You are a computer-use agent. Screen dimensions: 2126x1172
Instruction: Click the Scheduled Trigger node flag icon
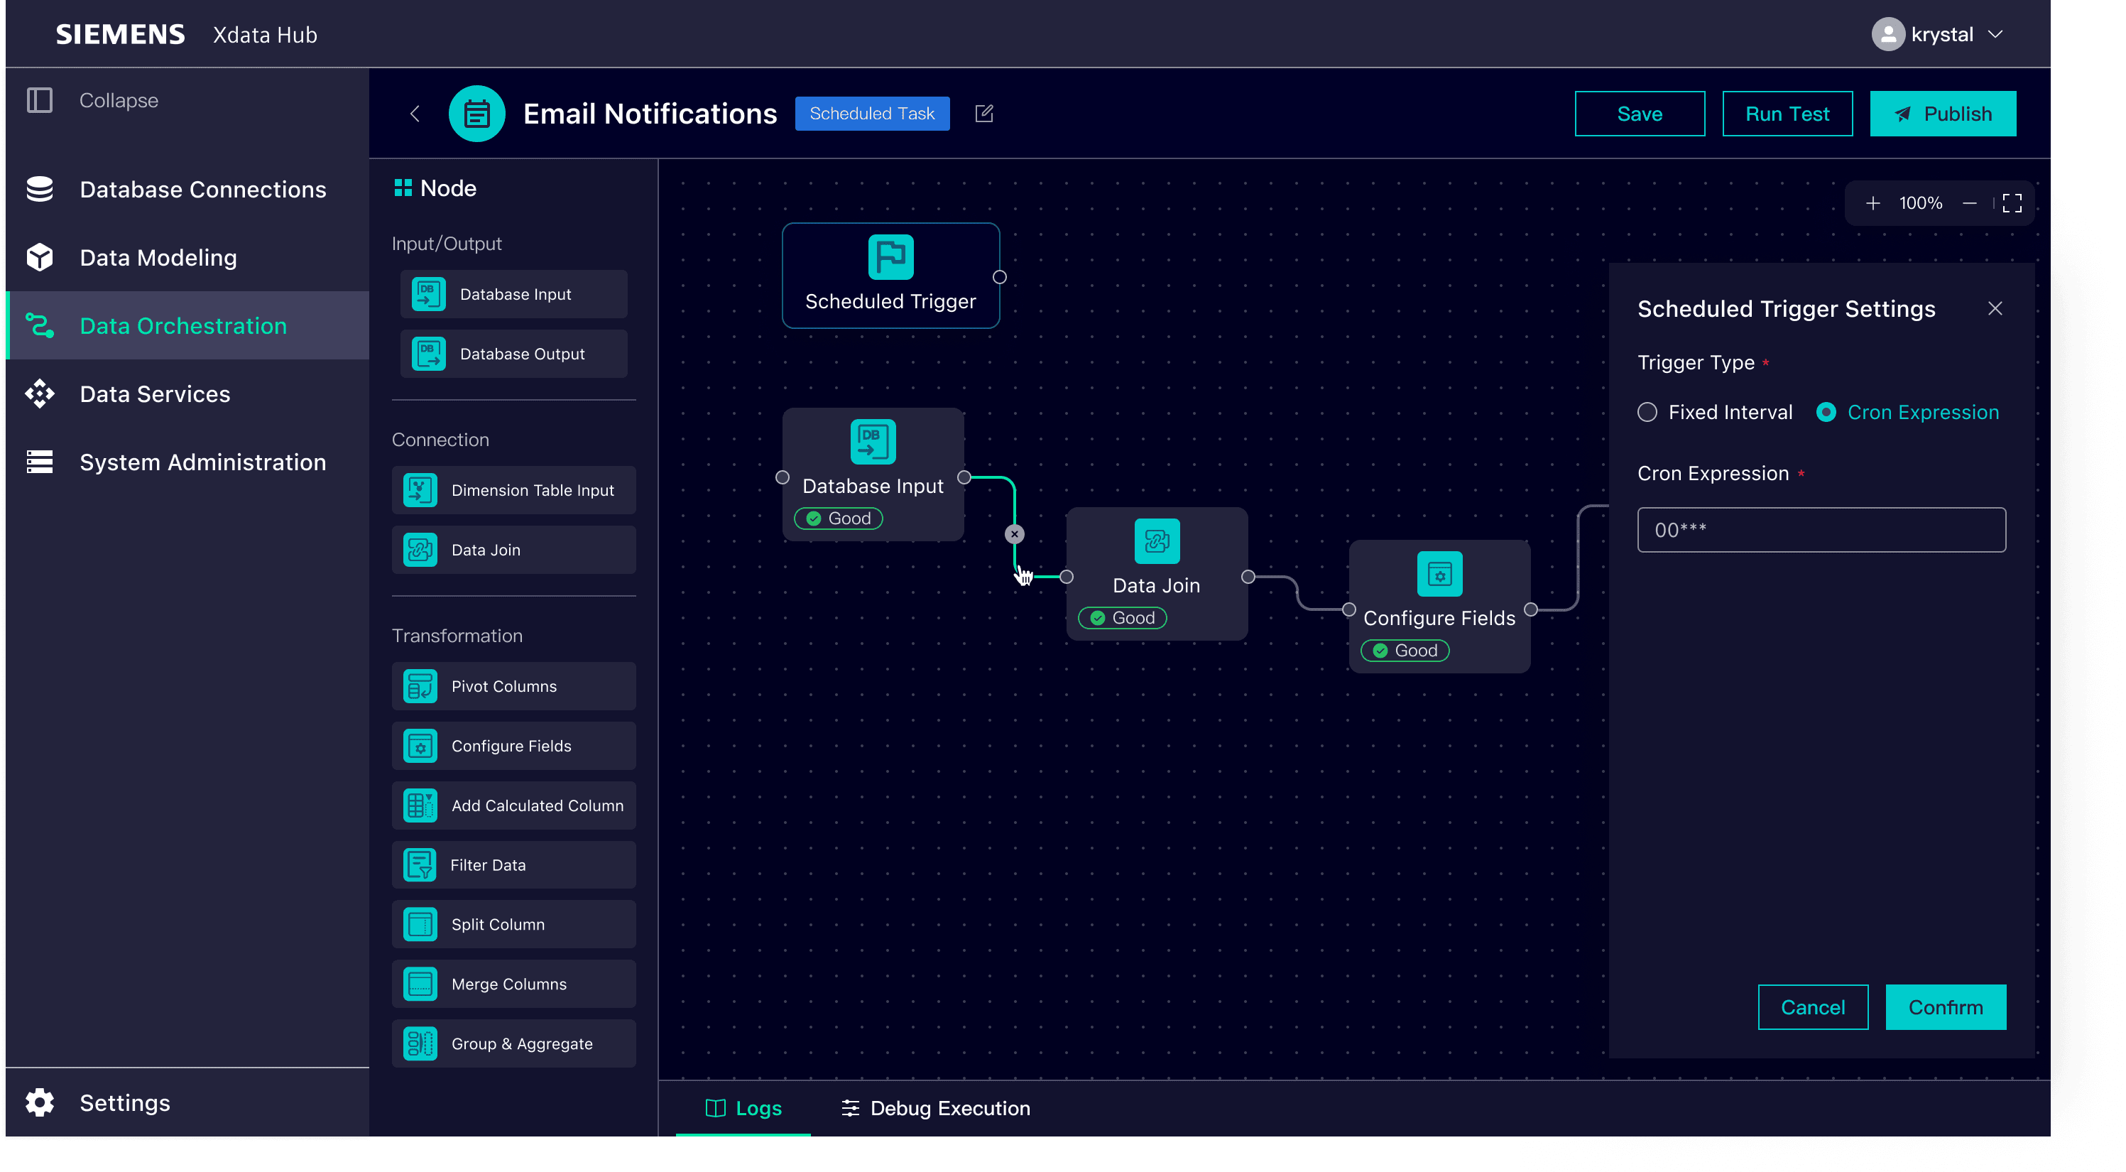890,256
